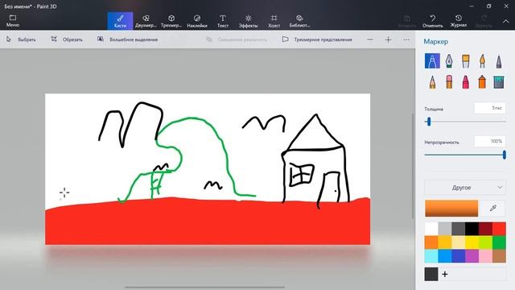This screenshot has width=515, height=290.
Task: Select the Watercolor brush
Action: point(482,61)
